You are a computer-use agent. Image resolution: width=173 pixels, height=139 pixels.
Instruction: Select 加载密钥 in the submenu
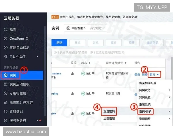pyautogui.click(x=109, y=119)
